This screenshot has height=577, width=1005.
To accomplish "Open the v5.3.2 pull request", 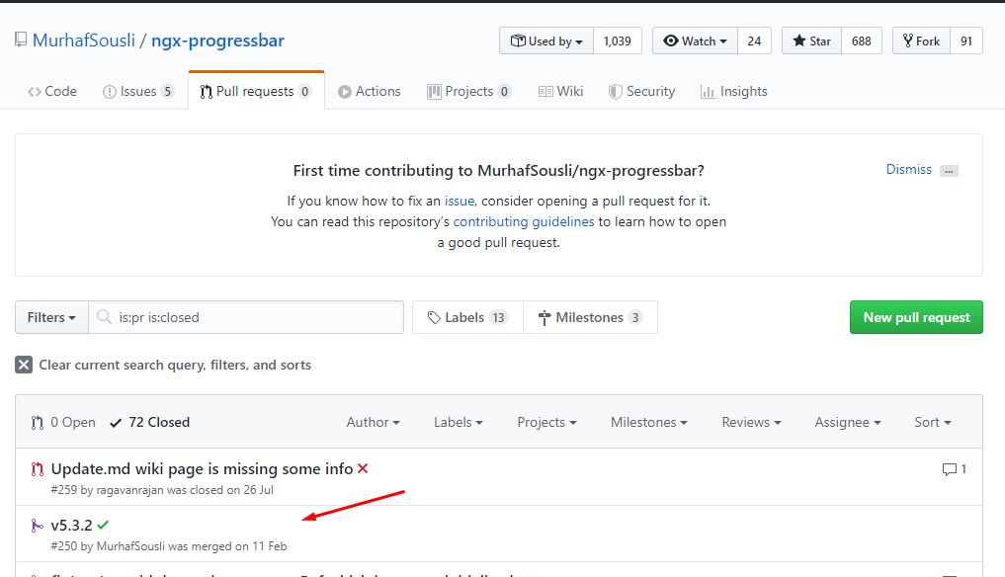I will coord(72,525).
